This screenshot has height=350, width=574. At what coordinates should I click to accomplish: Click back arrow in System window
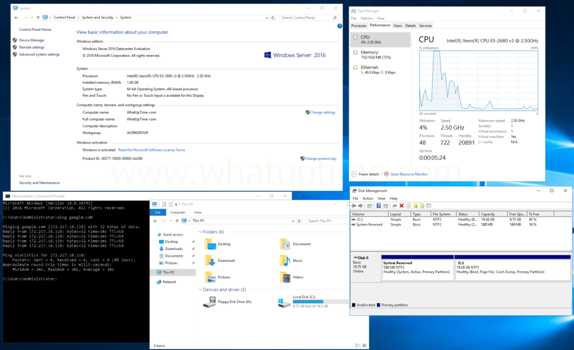pos(16,17)
